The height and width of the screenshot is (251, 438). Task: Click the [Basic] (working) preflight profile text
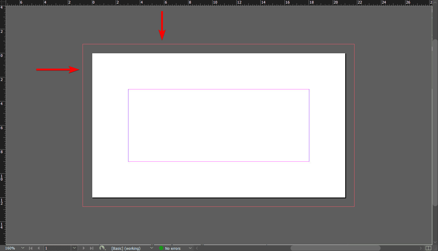(x=126, y=248)
